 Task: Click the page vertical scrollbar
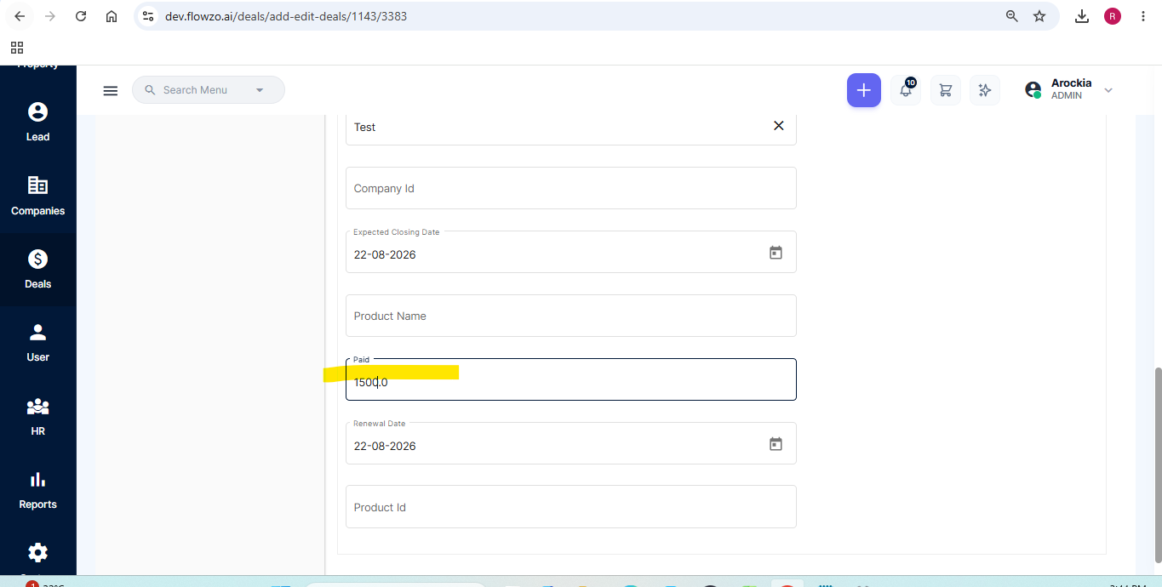(1158, 464)
